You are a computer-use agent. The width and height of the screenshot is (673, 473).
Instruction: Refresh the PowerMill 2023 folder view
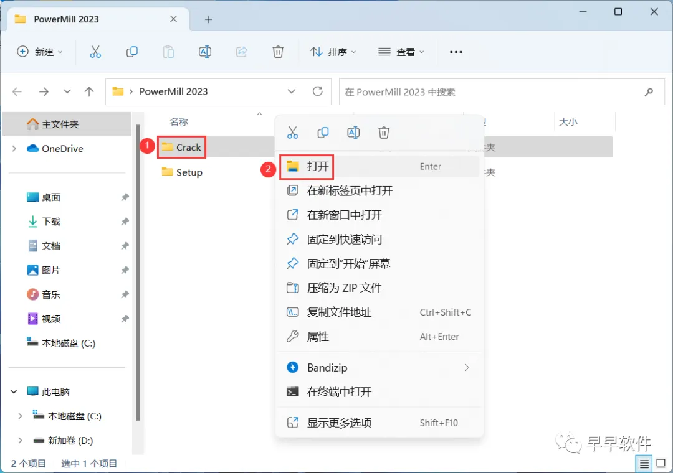click(318, 91)
